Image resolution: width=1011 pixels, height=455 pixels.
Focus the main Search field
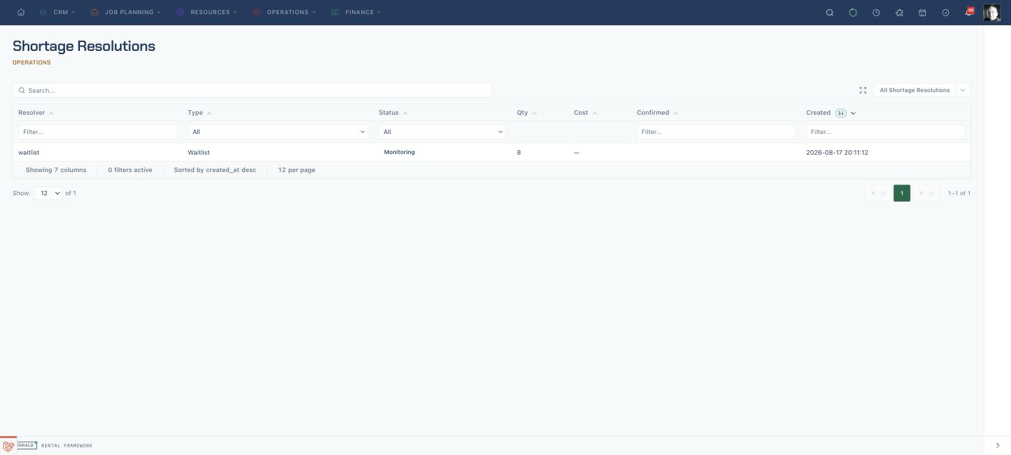252,90
